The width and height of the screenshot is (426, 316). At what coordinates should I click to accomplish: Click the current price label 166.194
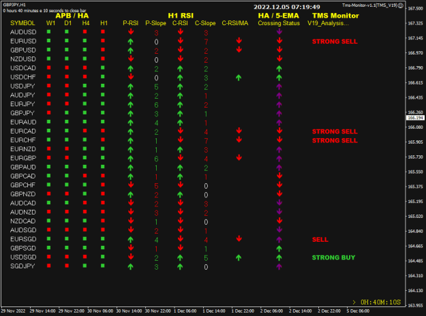pyautogui.click(x=415, y=118)
